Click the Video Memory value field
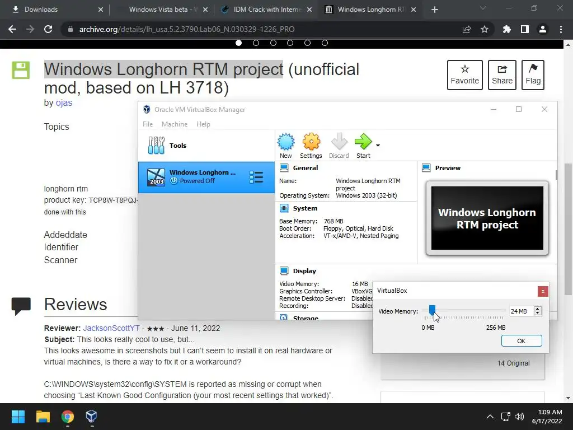This screenshot has height=430, width=573. 521,311
